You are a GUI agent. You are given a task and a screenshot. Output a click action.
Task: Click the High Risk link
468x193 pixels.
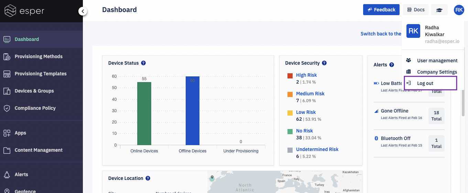click(x=306, y=75)
